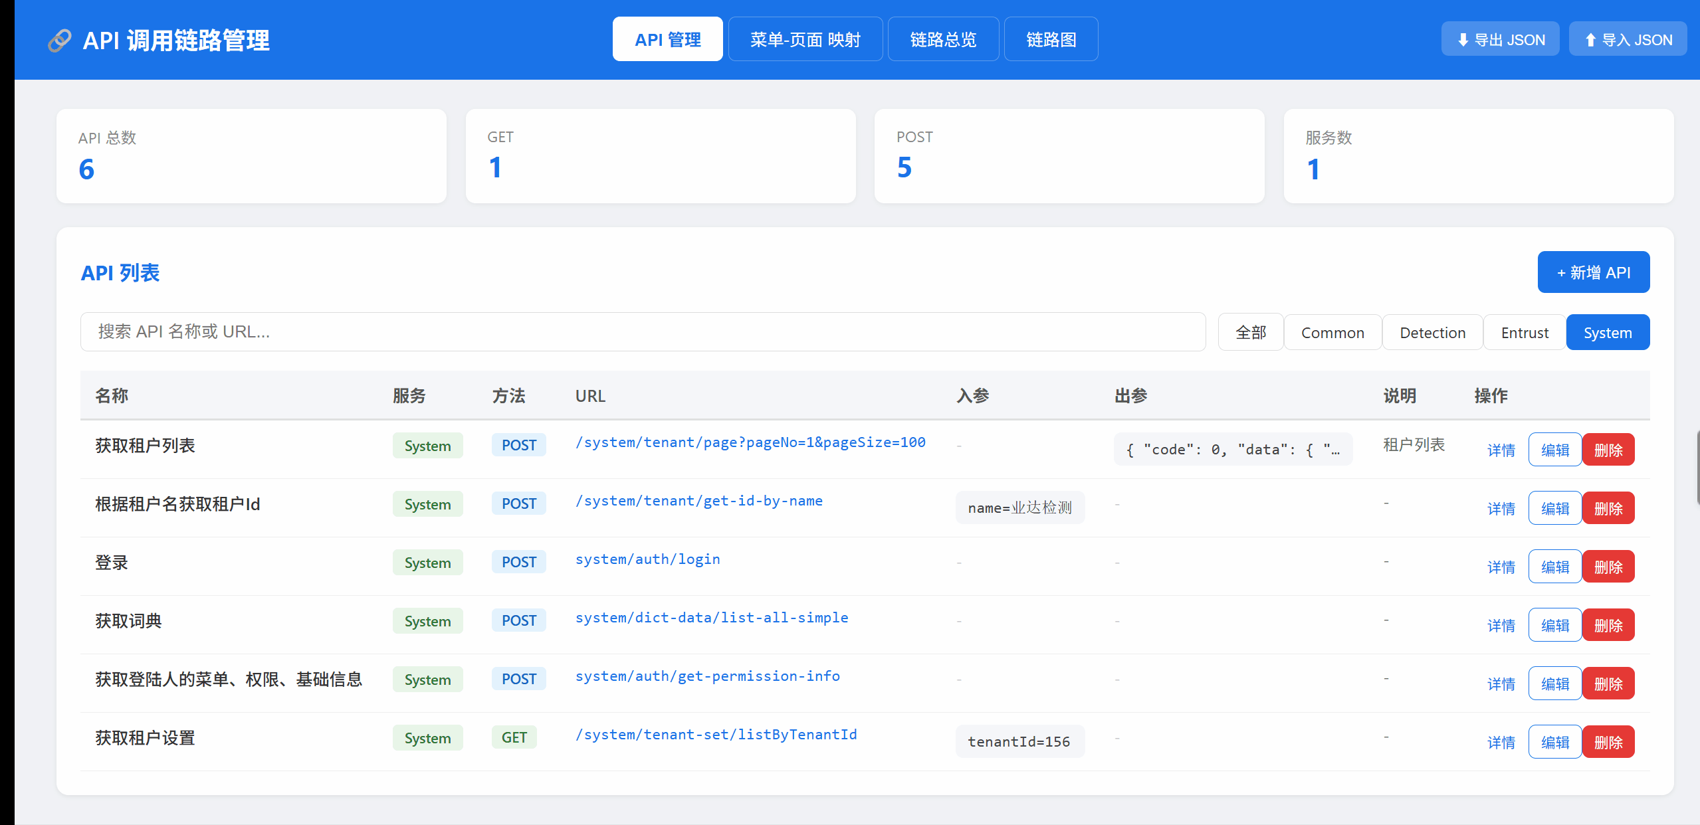Open 详情 for 根据租户名获取租户Id
This screenshot has width=1700, height=825.
click(x=1501, y=508)
